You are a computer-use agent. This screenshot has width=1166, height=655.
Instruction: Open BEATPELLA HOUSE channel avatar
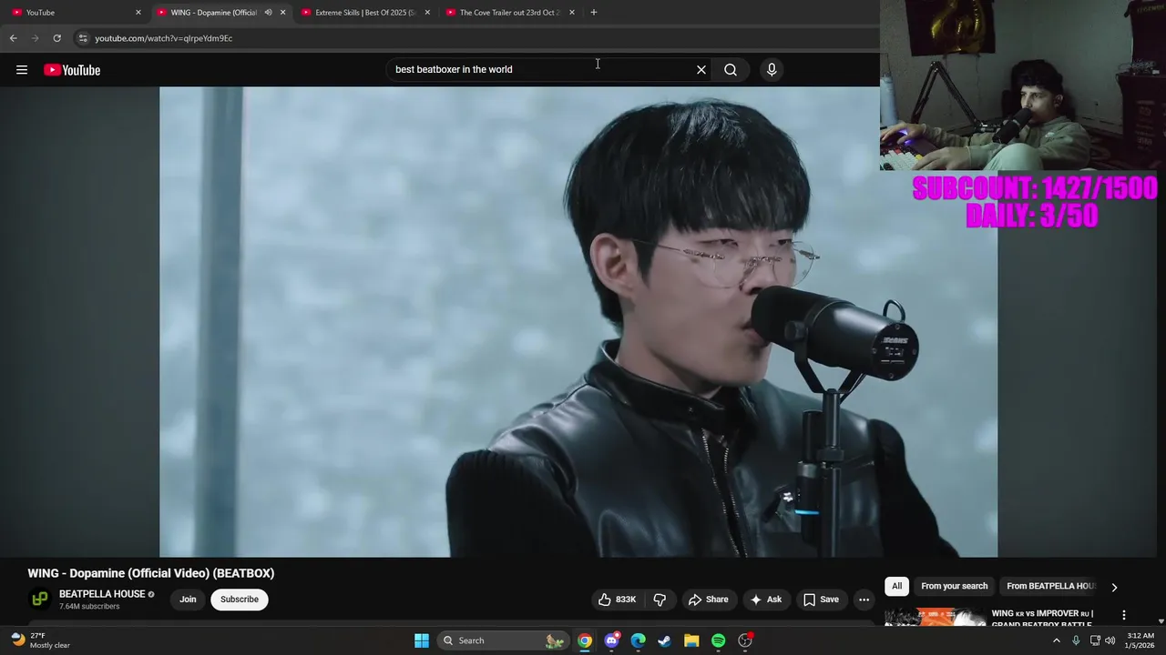pos(40,600)
